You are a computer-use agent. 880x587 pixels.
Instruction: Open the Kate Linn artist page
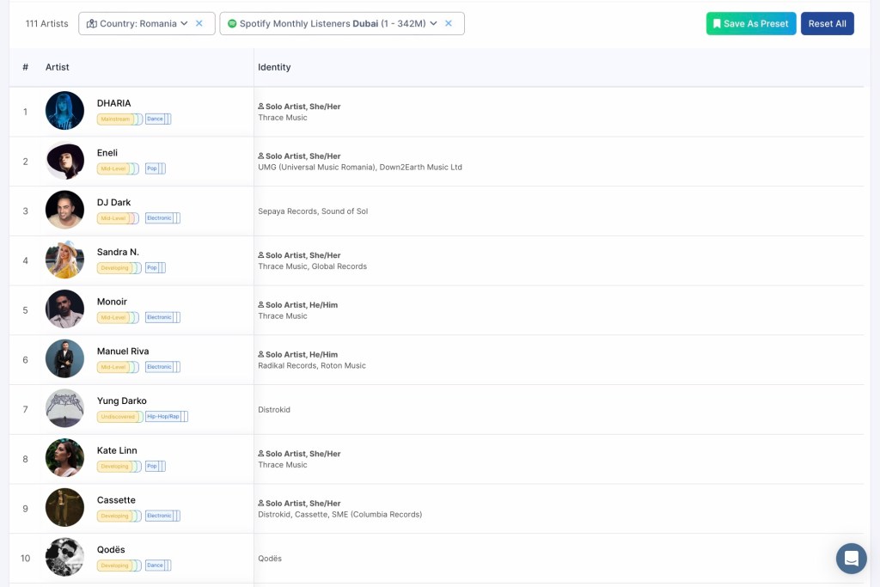[x=117, y=450]
